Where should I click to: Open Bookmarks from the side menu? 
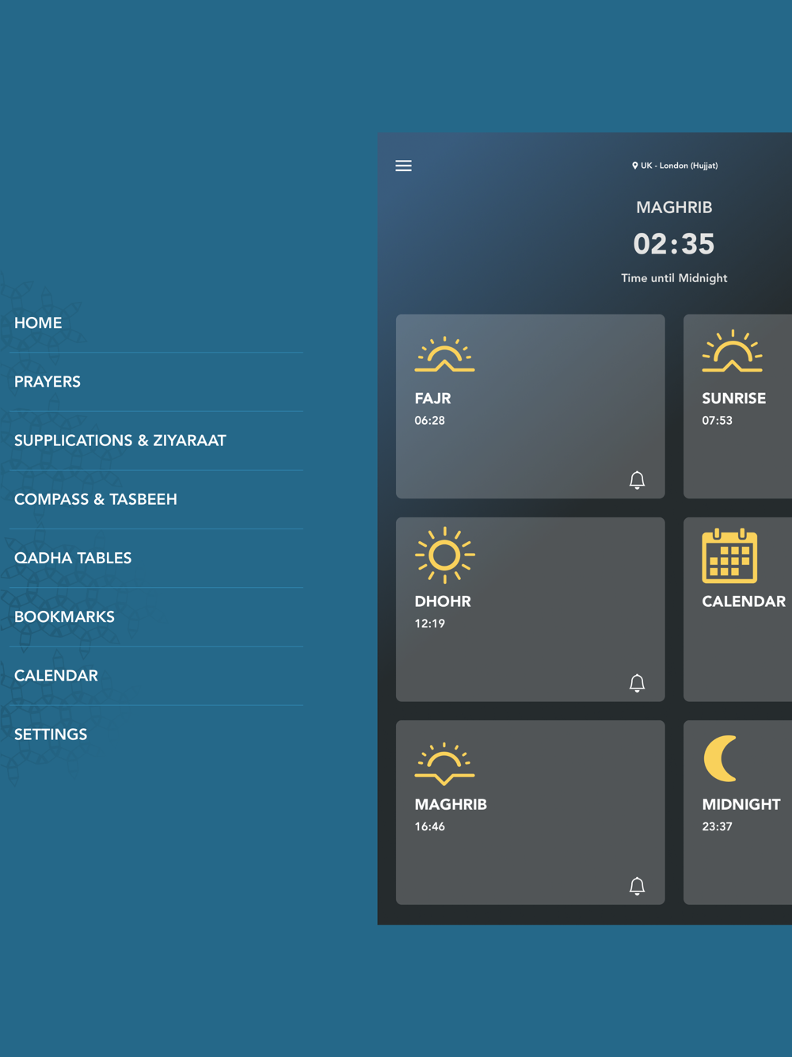tap(156, 616)
